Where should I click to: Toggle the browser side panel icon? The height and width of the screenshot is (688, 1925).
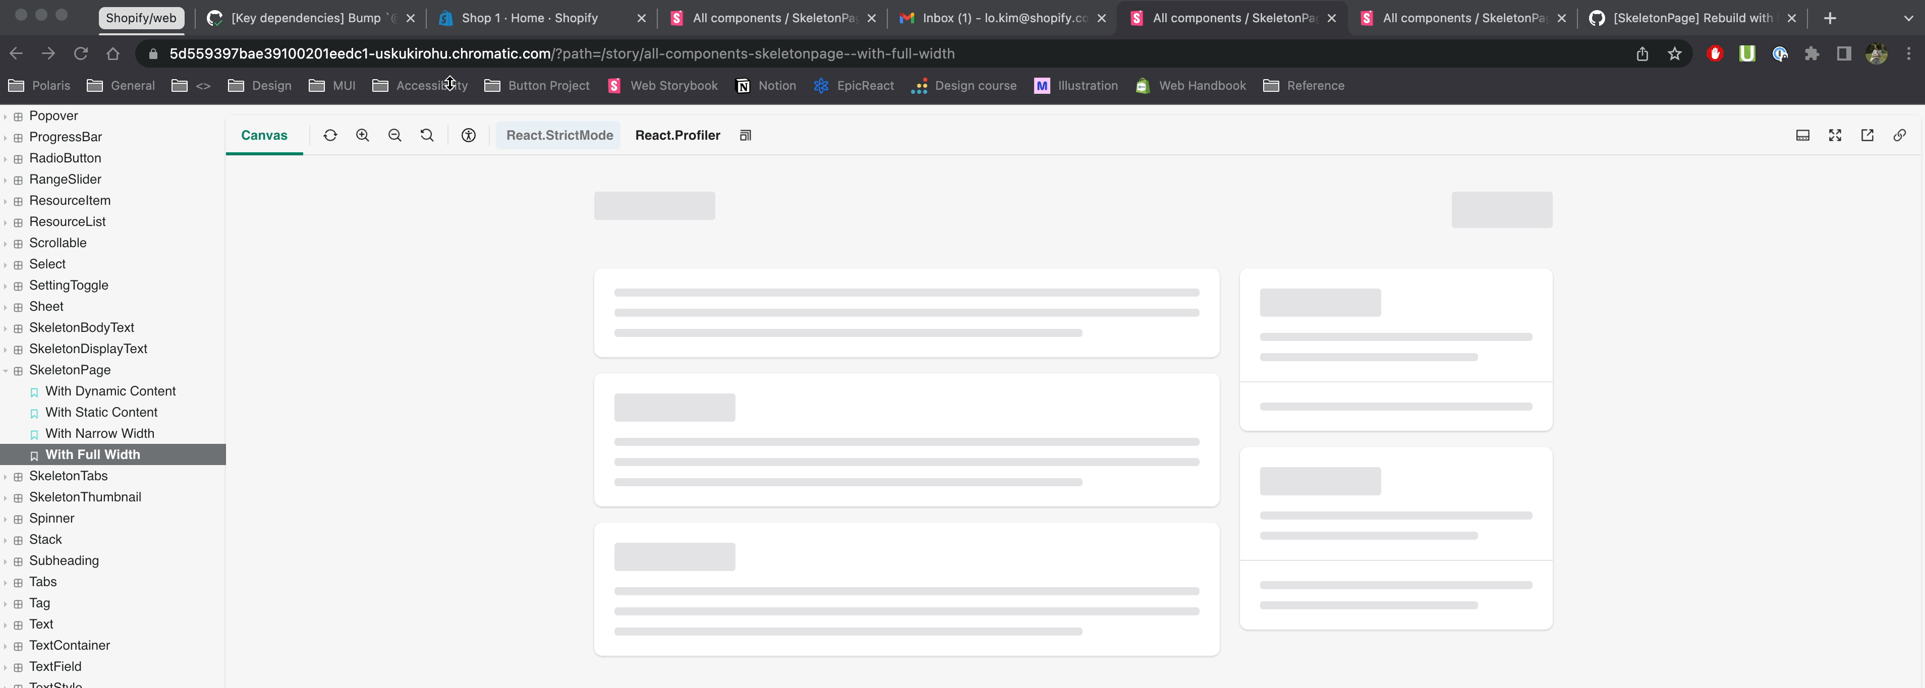1844,54
